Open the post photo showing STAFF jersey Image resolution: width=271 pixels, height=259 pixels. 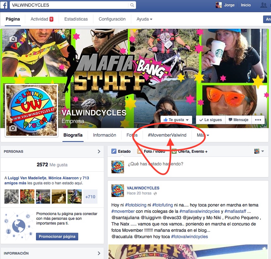pyautogui.click(x=188, y=252)
